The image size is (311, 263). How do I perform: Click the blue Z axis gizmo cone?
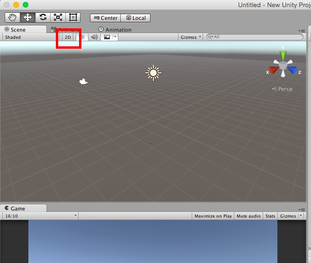point(292,70)
